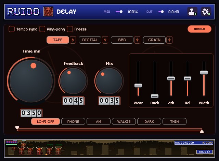Click the RUIDO logo
This screenshot has height=161, width=219.
coord(23,12)
